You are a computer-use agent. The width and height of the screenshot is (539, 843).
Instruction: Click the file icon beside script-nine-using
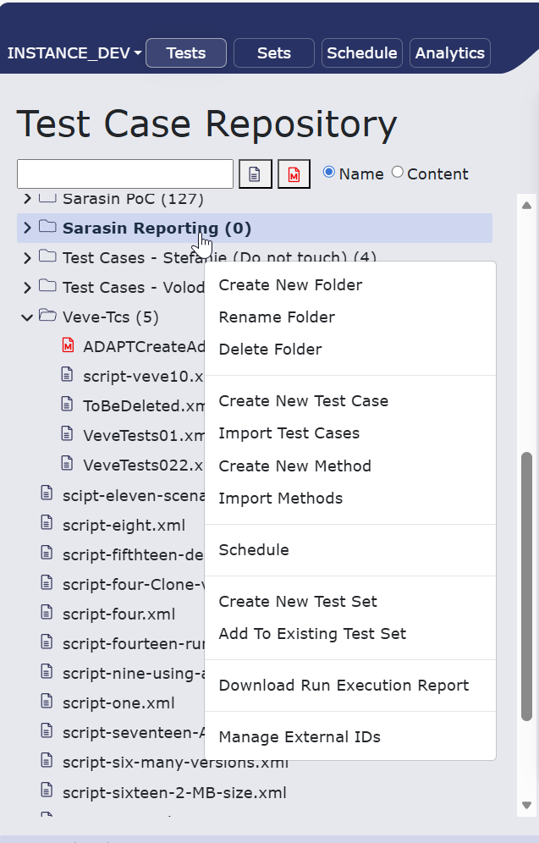(x=47, y=671)
